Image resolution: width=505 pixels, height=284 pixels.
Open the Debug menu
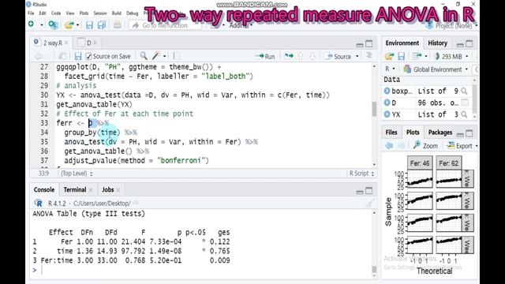click(132, 13)
